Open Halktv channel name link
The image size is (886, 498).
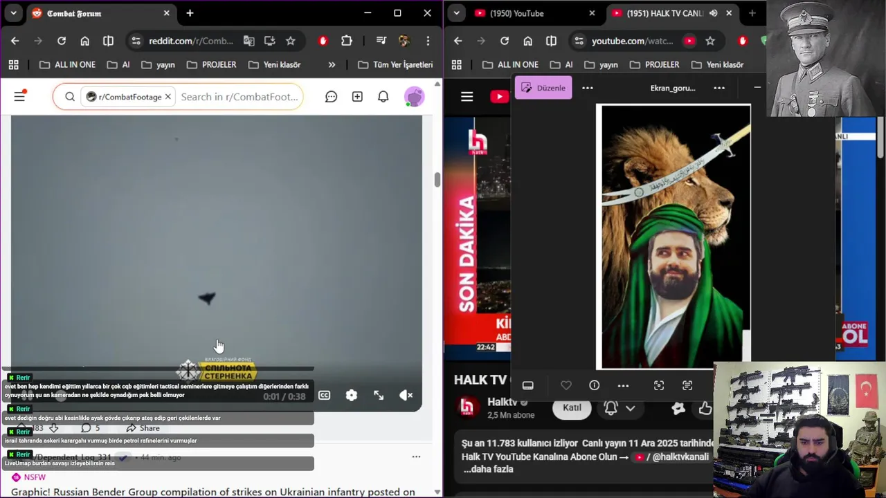(x=503, y=402)
